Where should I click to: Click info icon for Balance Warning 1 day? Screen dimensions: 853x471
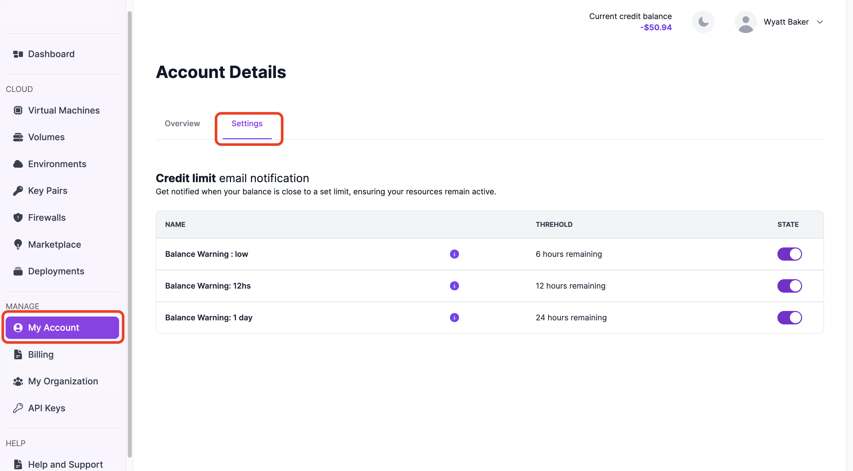click(454, 317)
